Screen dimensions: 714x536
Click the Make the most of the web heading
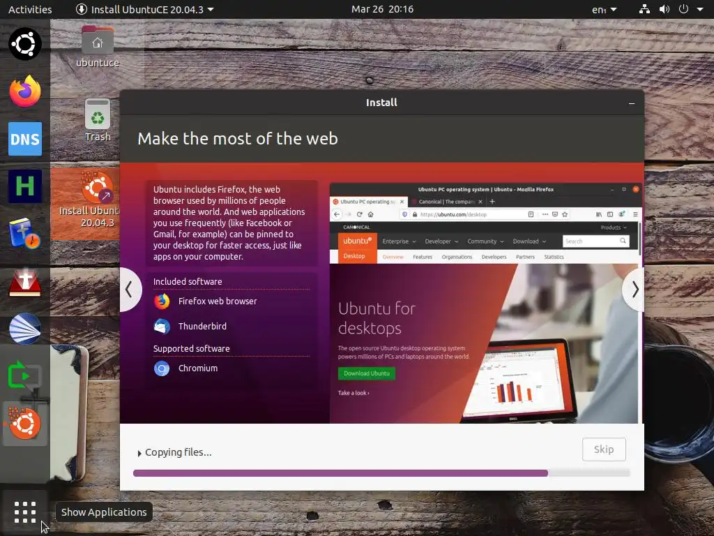tap(238, 139)
